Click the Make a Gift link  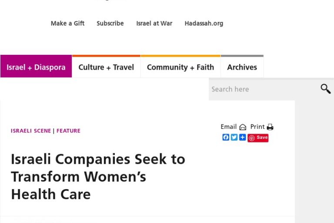[67, 24]
